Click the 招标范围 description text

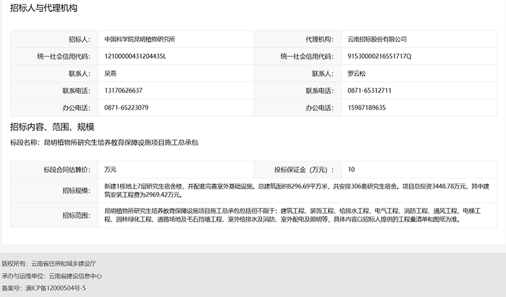click(x=297, y=215)
